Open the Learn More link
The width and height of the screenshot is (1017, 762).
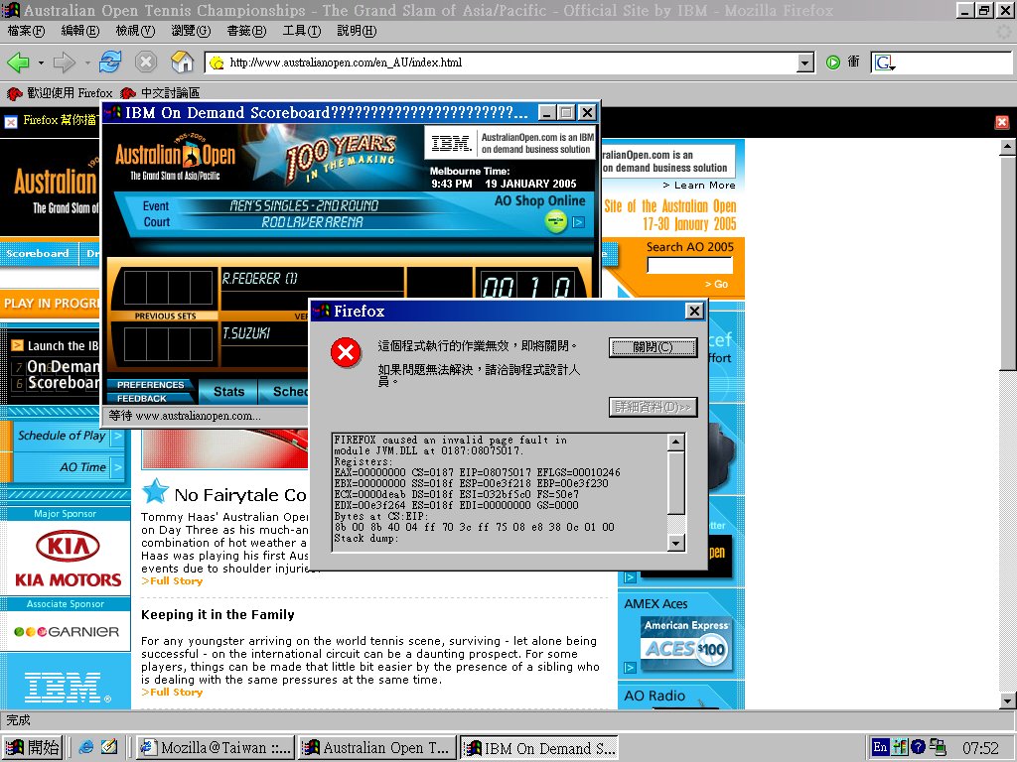699,186
